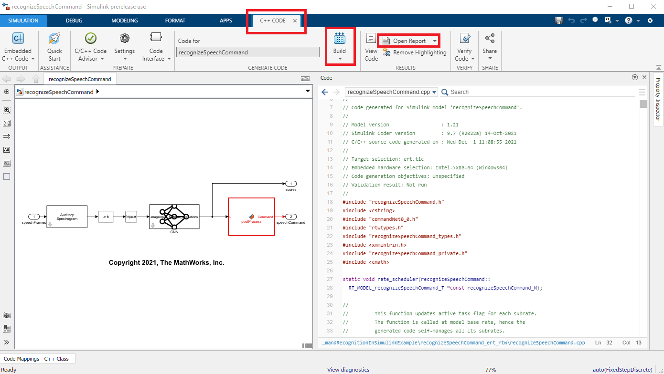The image size is (664, 374).
Task: Click the Build icon
Action: [340, 40]
